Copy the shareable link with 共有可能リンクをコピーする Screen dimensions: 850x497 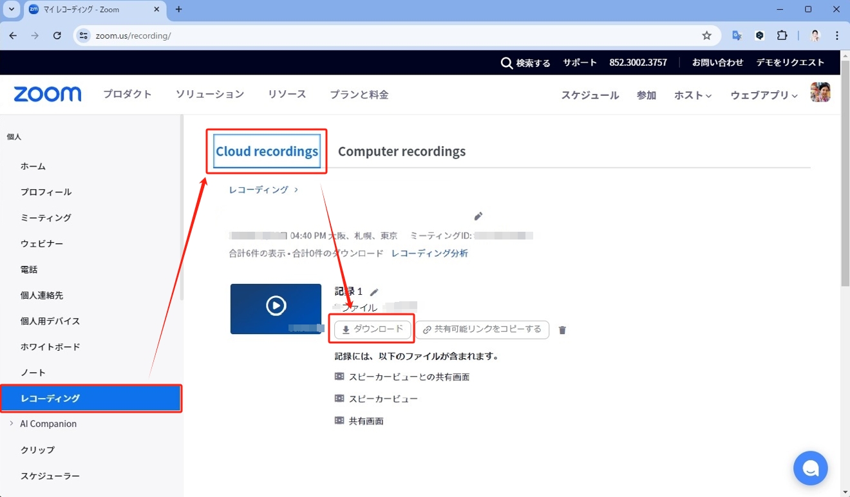[482, 330]
